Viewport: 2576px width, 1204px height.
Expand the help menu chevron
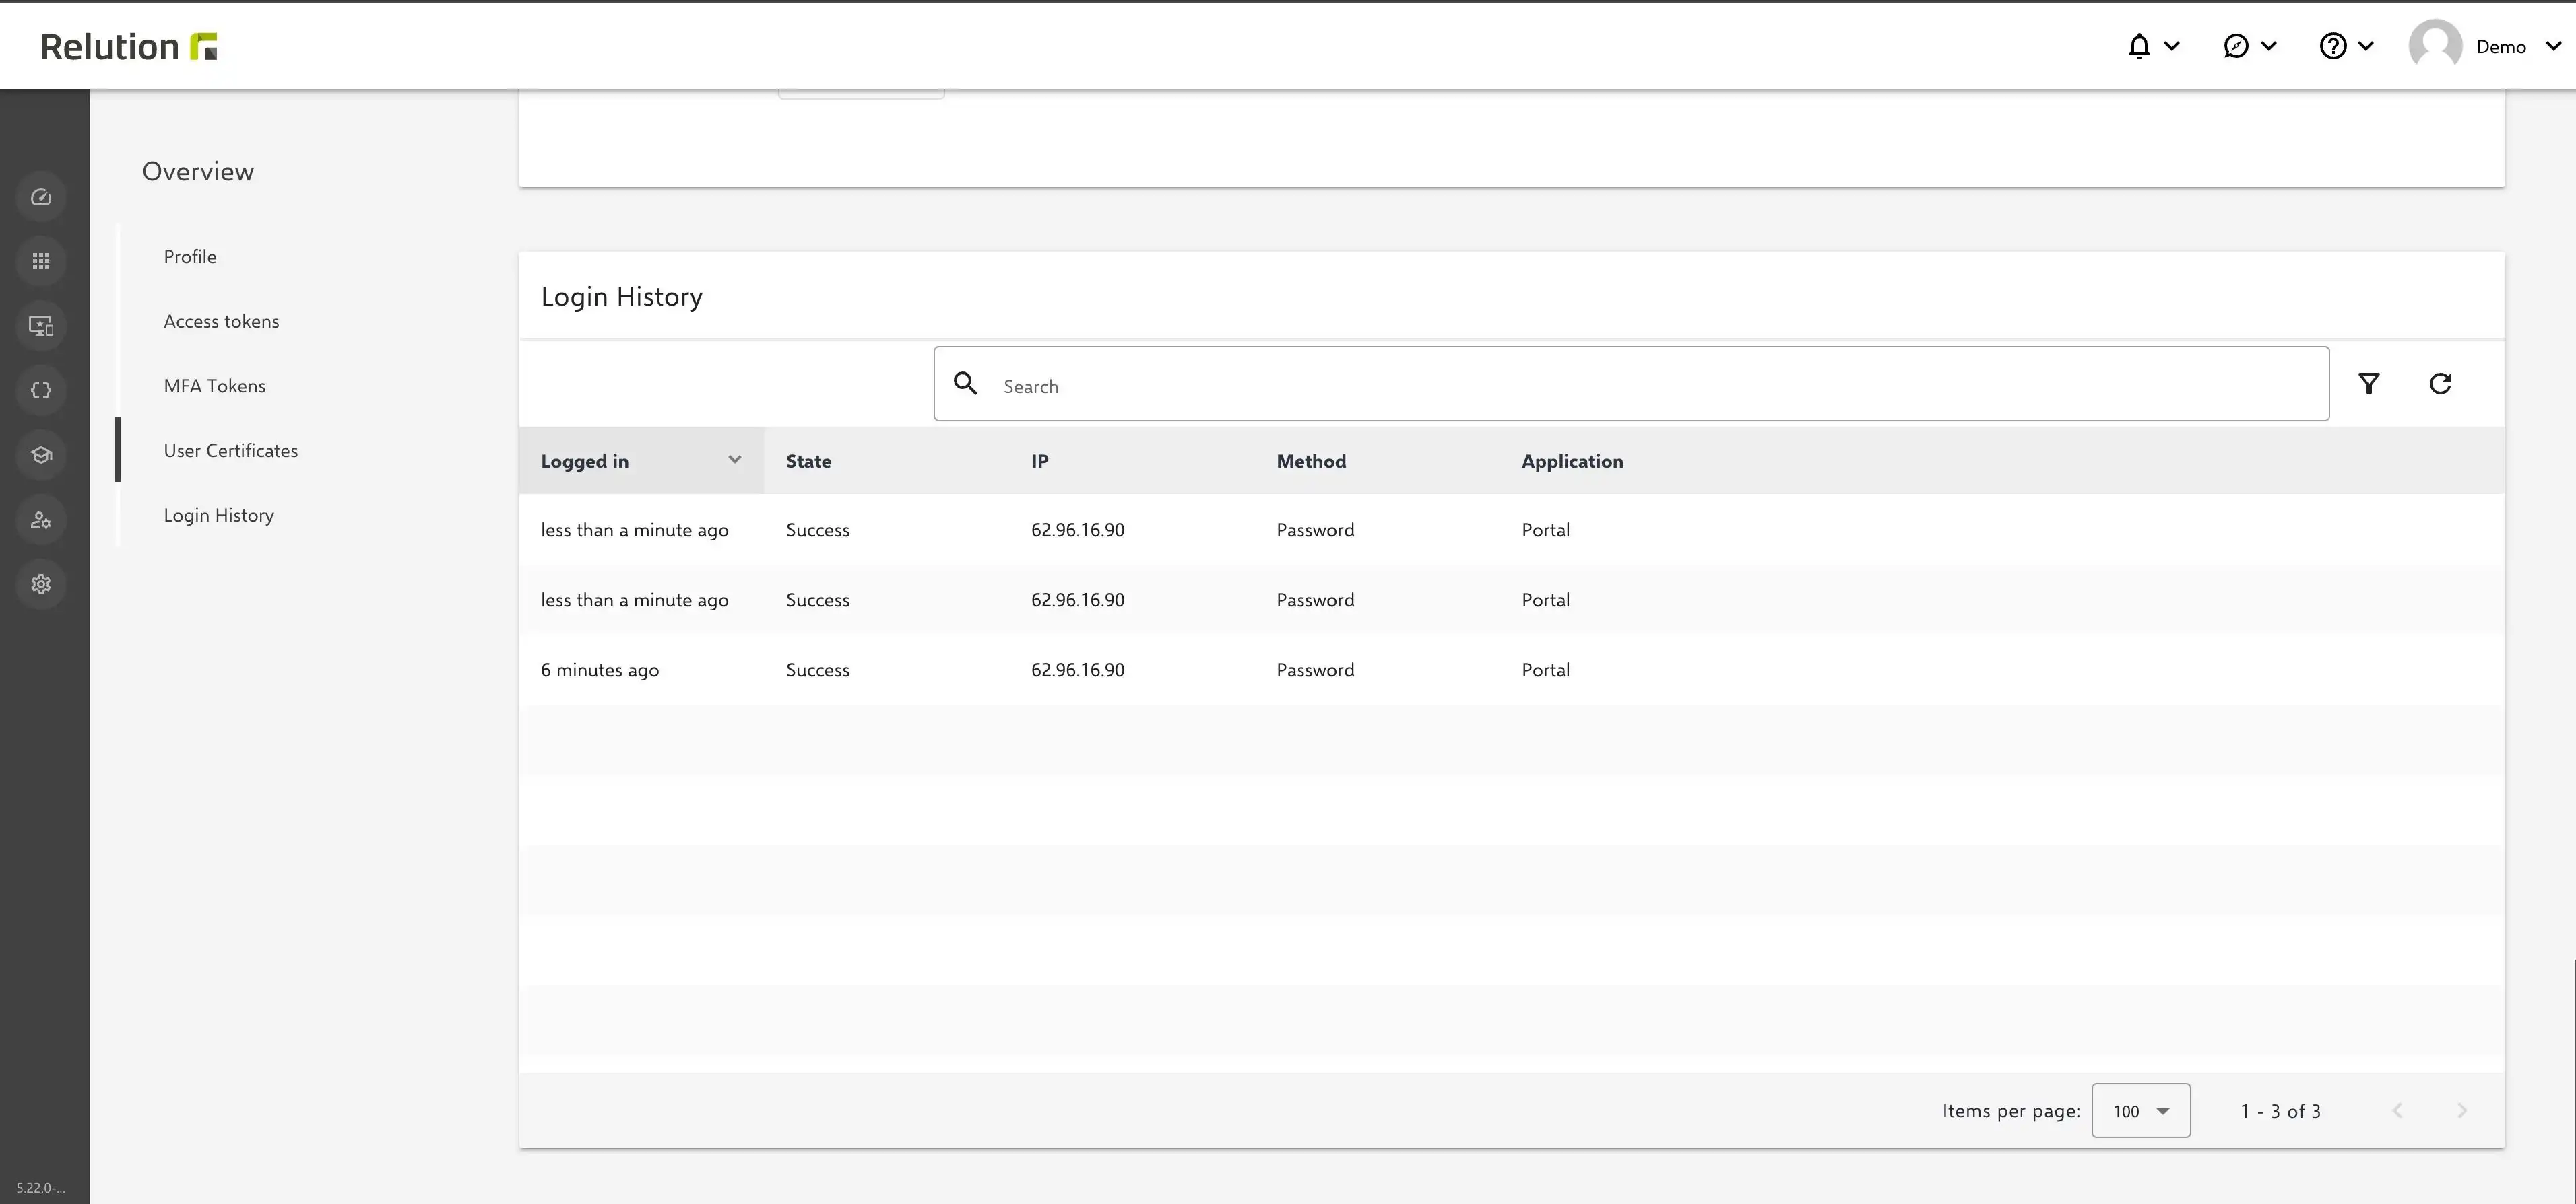point(2366,46)
